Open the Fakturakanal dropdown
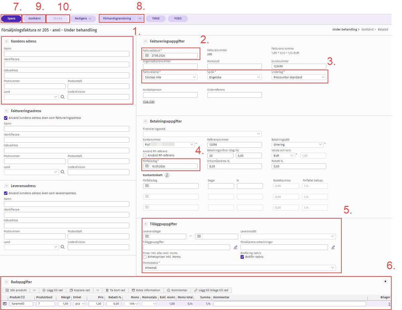 (170, 77)
